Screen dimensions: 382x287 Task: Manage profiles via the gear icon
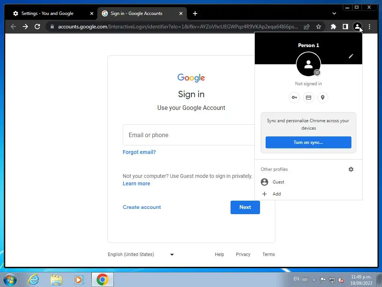pyautogui.click(x=351, y=169)
